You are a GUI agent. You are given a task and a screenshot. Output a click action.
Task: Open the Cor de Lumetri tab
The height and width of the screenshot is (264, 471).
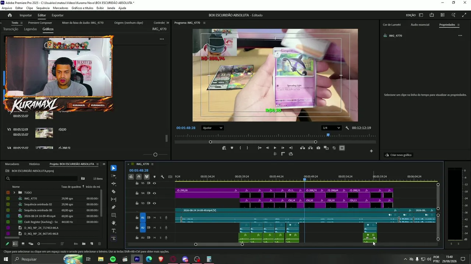coord(392,25)
